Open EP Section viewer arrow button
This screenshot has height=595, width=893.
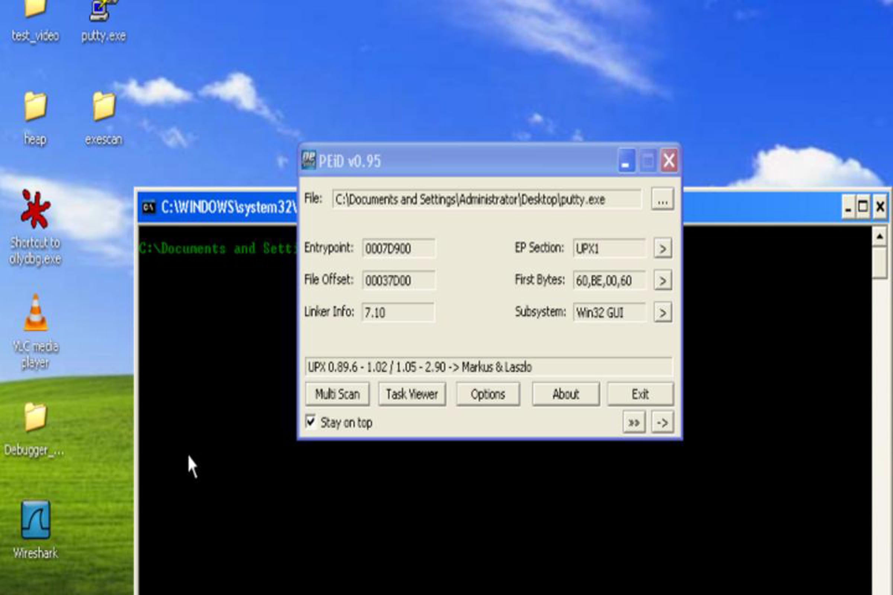click(x=663, y=248)
